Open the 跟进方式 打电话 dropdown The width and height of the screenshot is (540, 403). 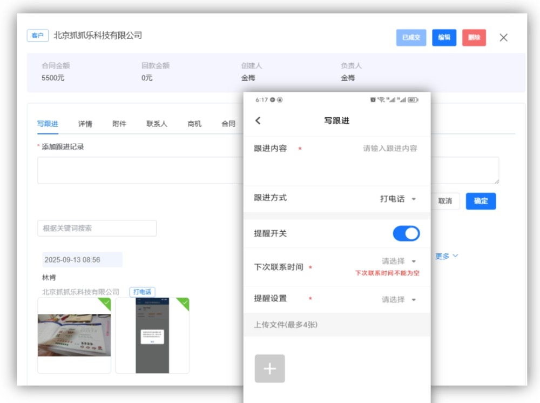coord(398,199)
